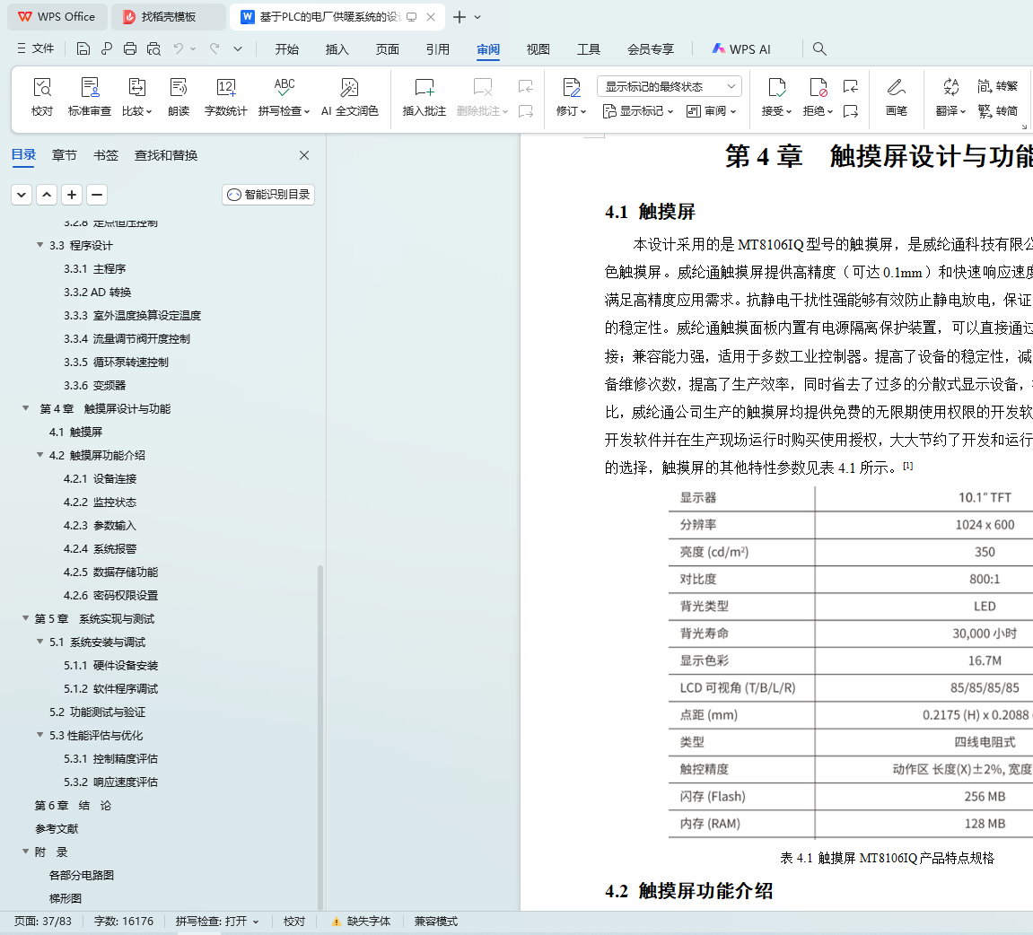Click 简转繁 convert to traditional

[x=997, y=86]
